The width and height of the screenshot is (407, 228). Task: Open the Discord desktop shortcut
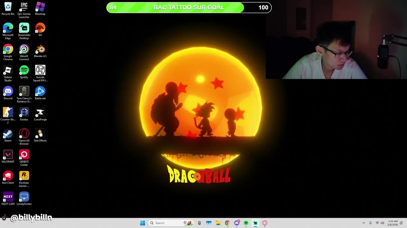coord(8,93)
